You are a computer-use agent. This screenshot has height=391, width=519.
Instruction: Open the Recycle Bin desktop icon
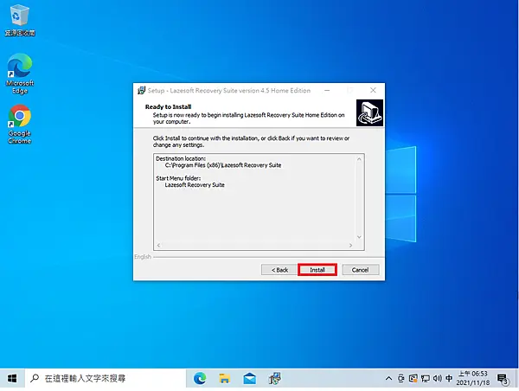pyautogui.click(x=20, y=20)
